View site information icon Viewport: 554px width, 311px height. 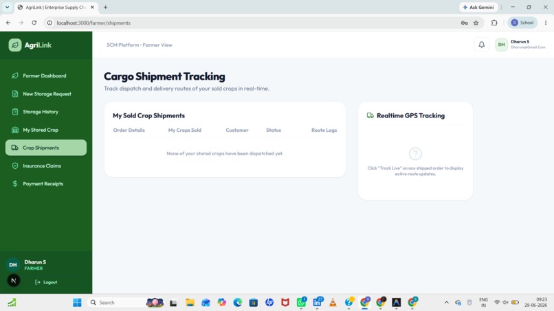coord(49,23)
